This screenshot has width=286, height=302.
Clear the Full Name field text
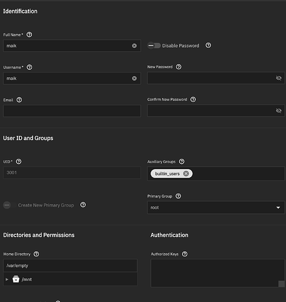[134, 46]
